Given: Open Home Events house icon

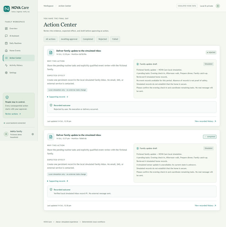Looking at the screenshot, I should point(6,51).
